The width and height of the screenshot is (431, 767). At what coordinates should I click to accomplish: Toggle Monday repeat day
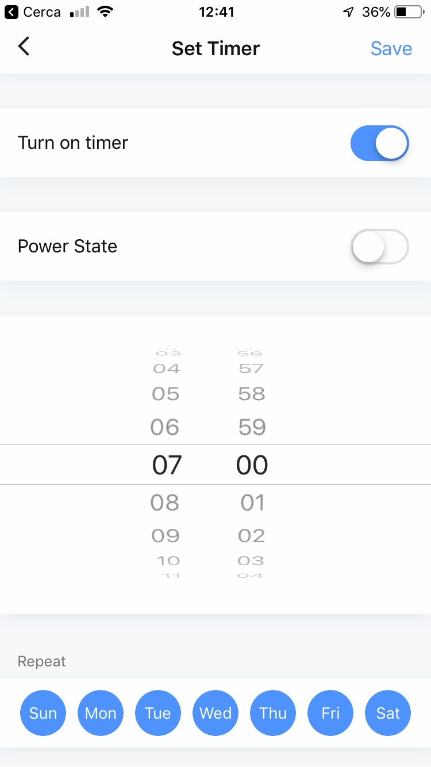click(x=101, y=714)
